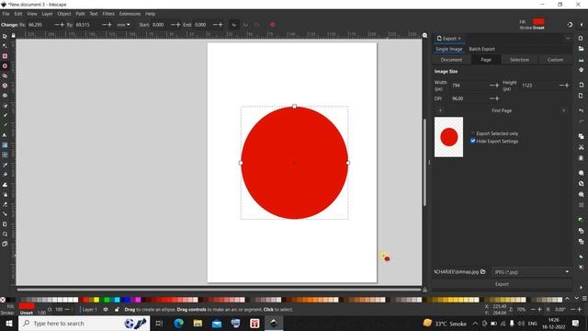Click the Undo icon in commands bar

point(581,110)
